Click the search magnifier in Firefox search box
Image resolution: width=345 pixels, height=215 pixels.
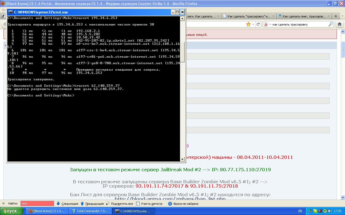pyautogui.click(x=331, y=24)
